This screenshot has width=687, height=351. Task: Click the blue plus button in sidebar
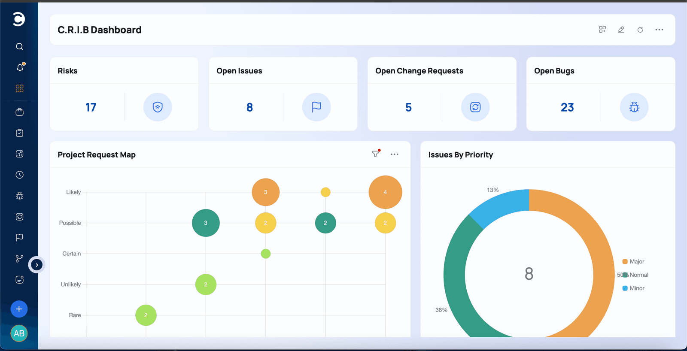[x=19, y=309]
